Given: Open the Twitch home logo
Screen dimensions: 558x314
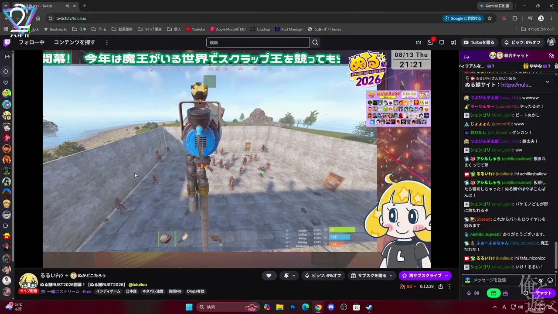Looking at the screenshot, I should pos(7,42).
